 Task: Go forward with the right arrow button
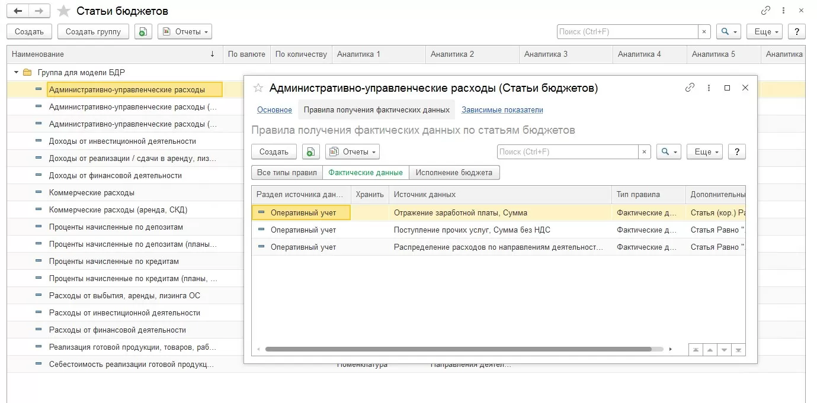pos(39,11)
